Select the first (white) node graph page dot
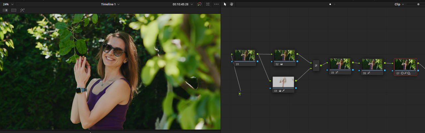425x133 pixels. coord(330,4)
